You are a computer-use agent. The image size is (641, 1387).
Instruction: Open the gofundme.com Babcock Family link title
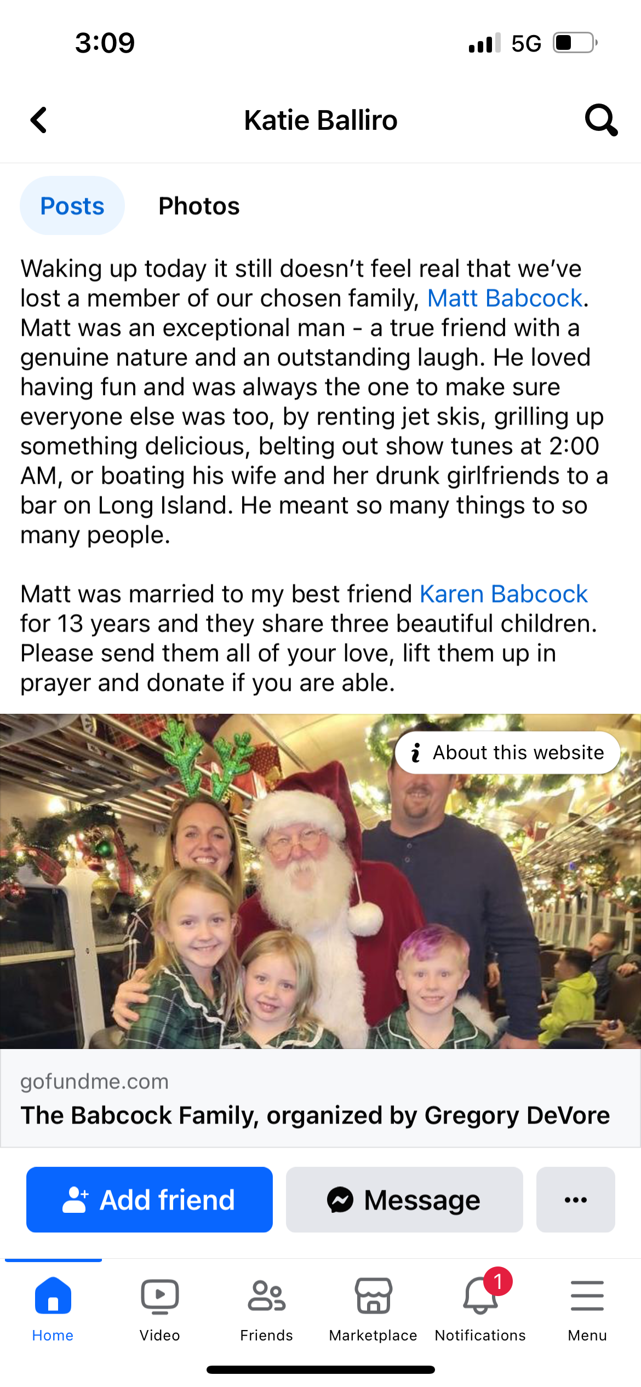point(315,1115)
